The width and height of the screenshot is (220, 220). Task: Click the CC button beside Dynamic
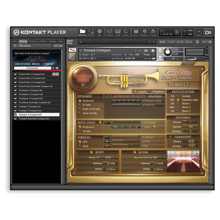coord(108,96)
